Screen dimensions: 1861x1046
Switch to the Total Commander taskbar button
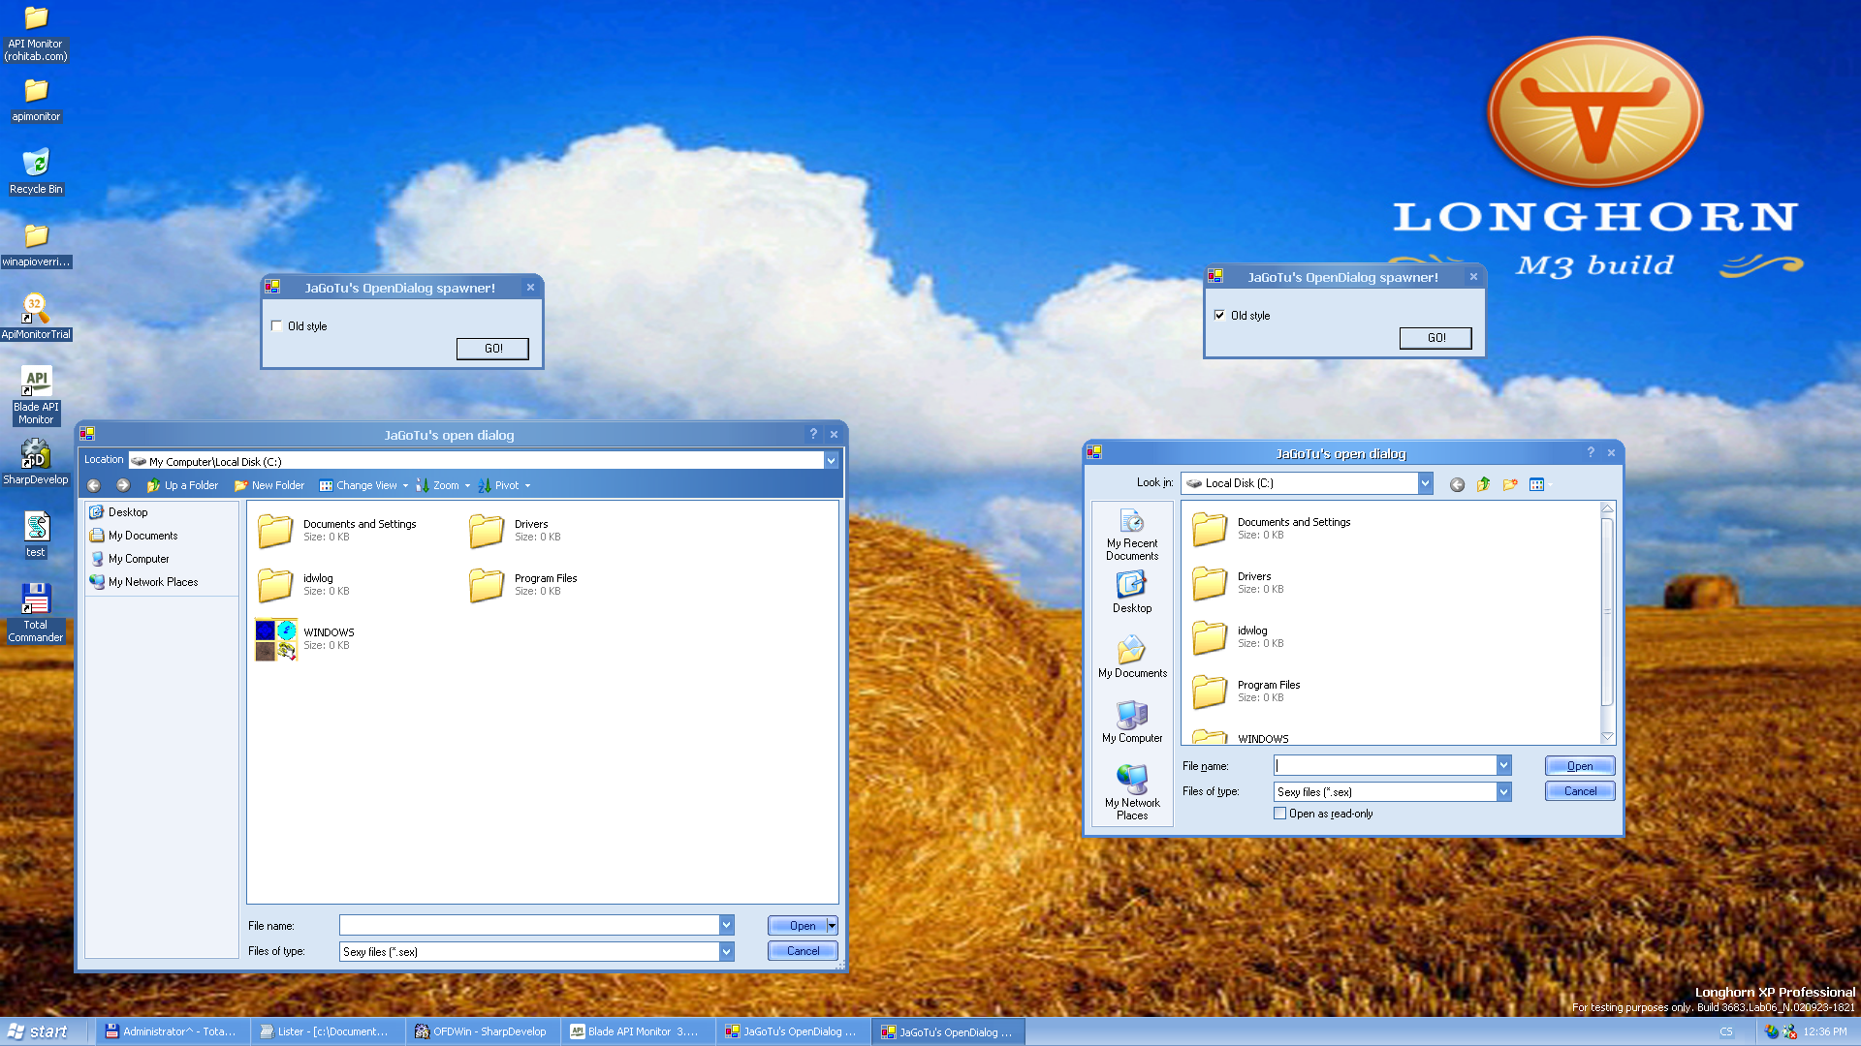(x=172, y=1031)
